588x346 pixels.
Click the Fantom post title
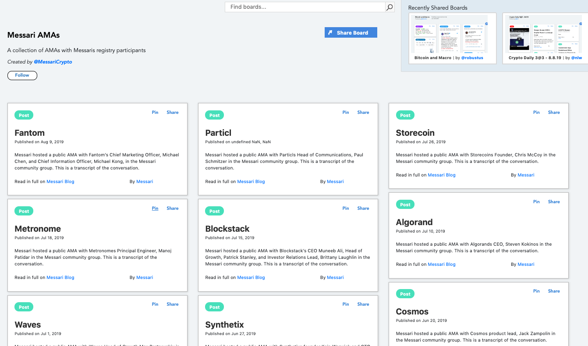tap(30, 133)
